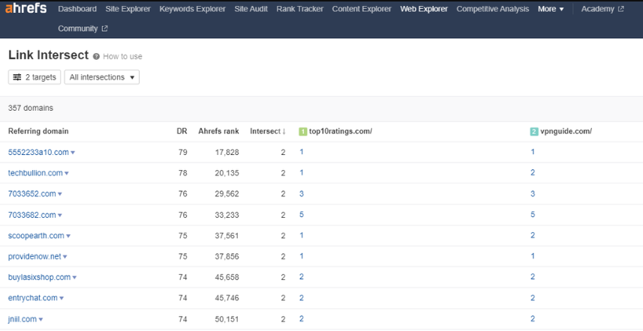Open Rank Tracker

pos(300,9)
